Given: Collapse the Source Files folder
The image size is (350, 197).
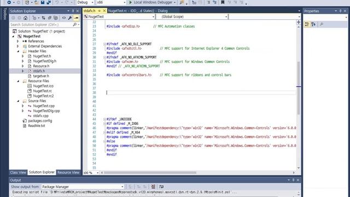Looking at the screenshot, I should tap(18, 101).
